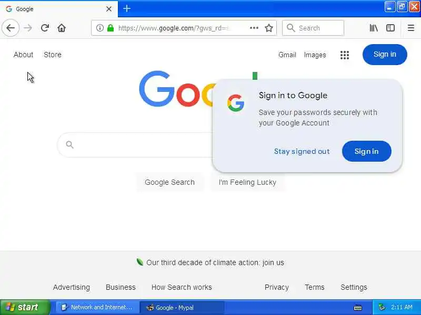Open the Gmail link

point(287,55)
